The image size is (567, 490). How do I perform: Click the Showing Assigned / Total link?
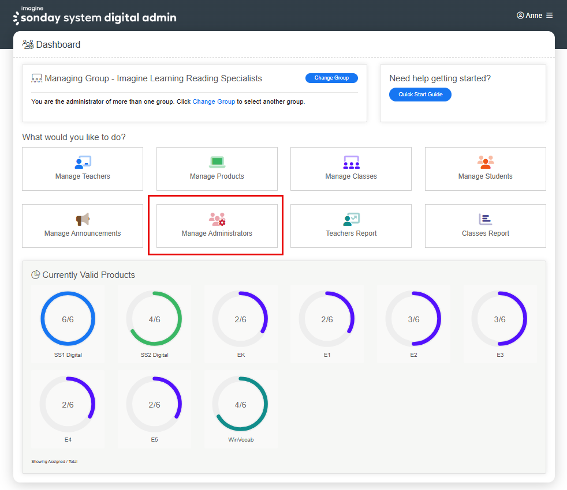coord(54,461)
